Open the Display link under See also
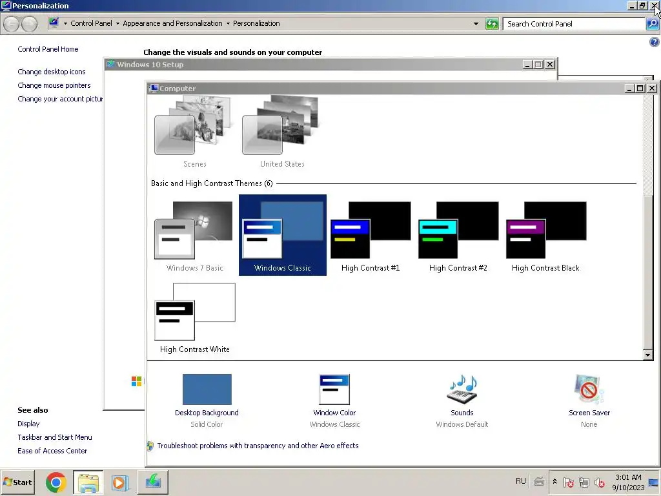Screen dimensions: 661x496 coord(28,424)
